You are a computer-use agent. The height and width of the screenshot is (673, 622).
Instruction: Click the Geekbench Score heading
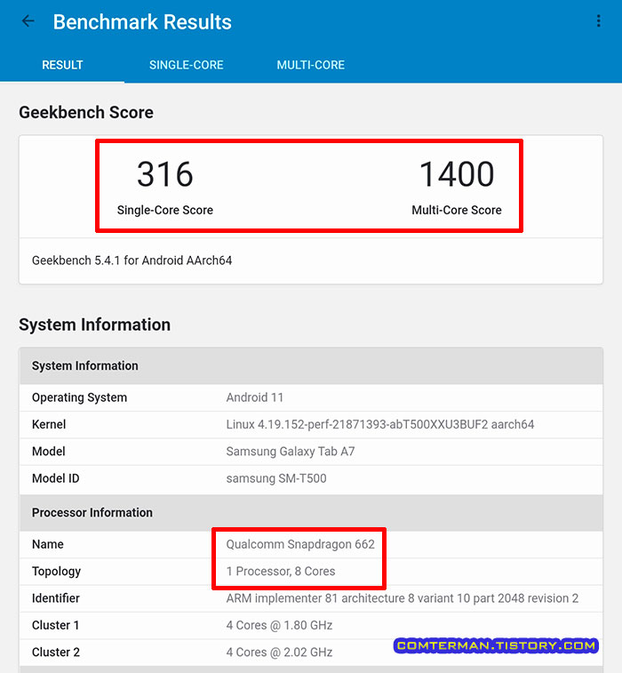pos(86,112)
